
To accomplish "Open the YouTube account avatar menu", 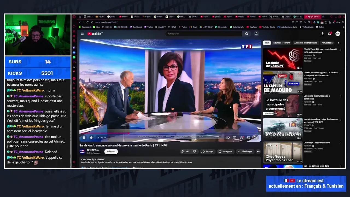I will [x=338, y=34].
